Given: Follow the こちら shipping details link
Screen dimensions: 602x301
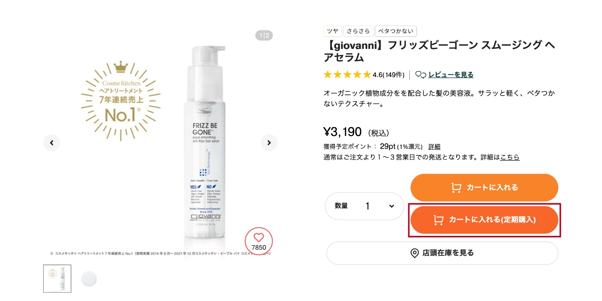Looking at the screenshot, I should 510,157.
